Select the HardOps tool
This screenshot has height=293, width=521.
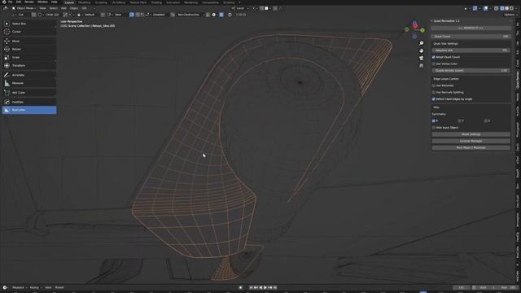click(29, 102)
